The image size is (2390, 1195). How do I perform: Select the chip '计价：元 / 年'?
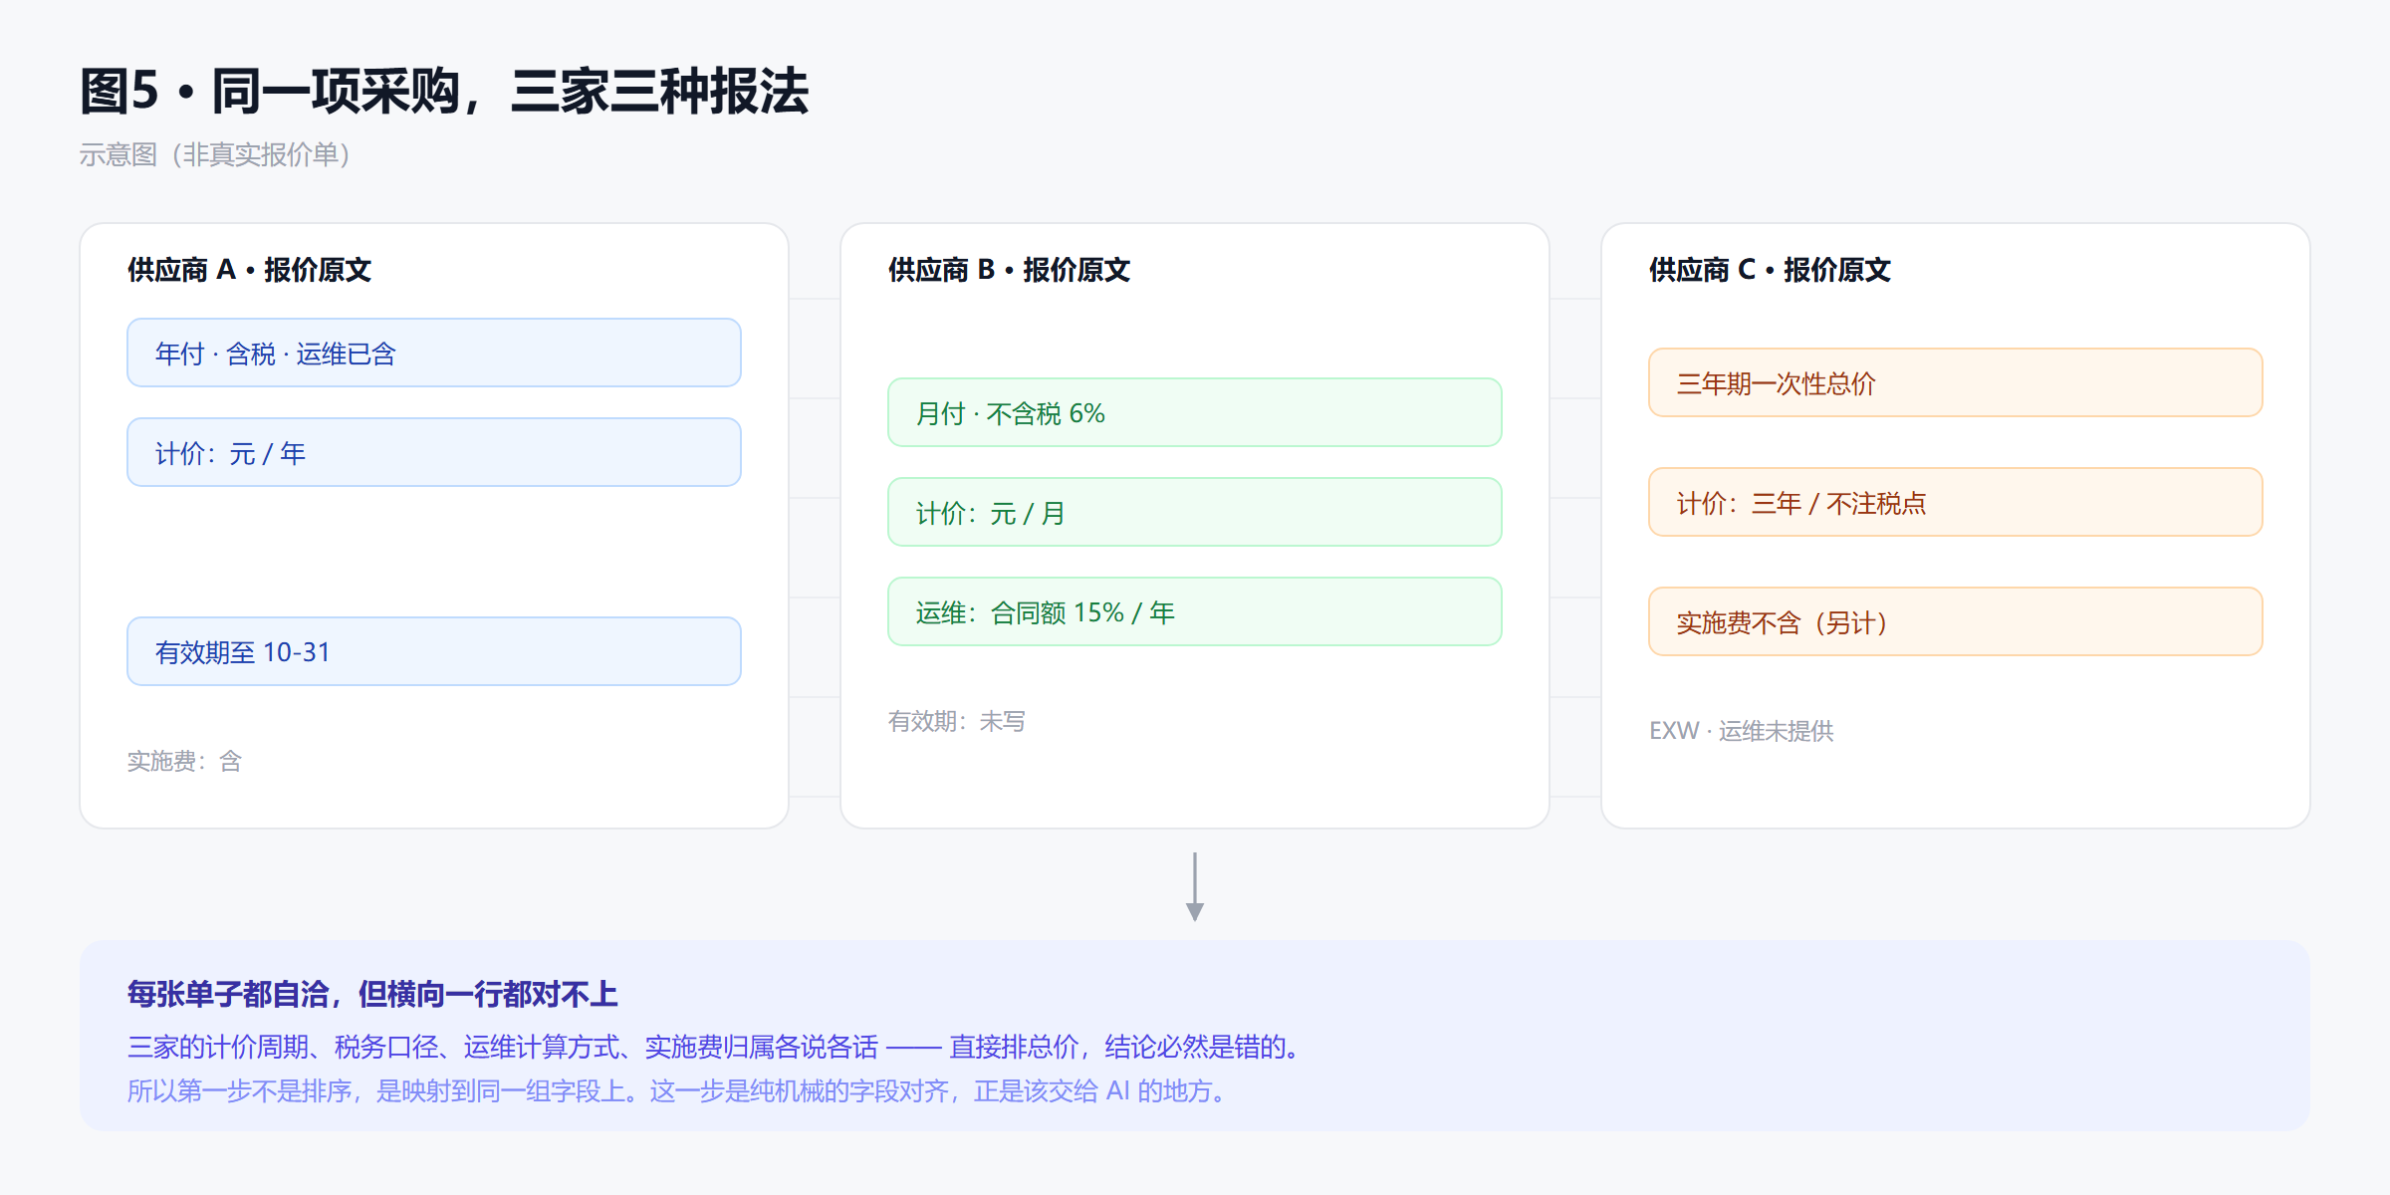tap(434, 452)
